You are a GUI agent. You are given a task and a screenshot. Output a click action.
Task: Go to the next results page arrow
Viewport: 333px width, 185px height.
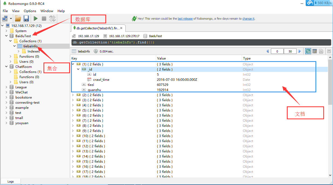pyautogui.click(x=300, y=51)
